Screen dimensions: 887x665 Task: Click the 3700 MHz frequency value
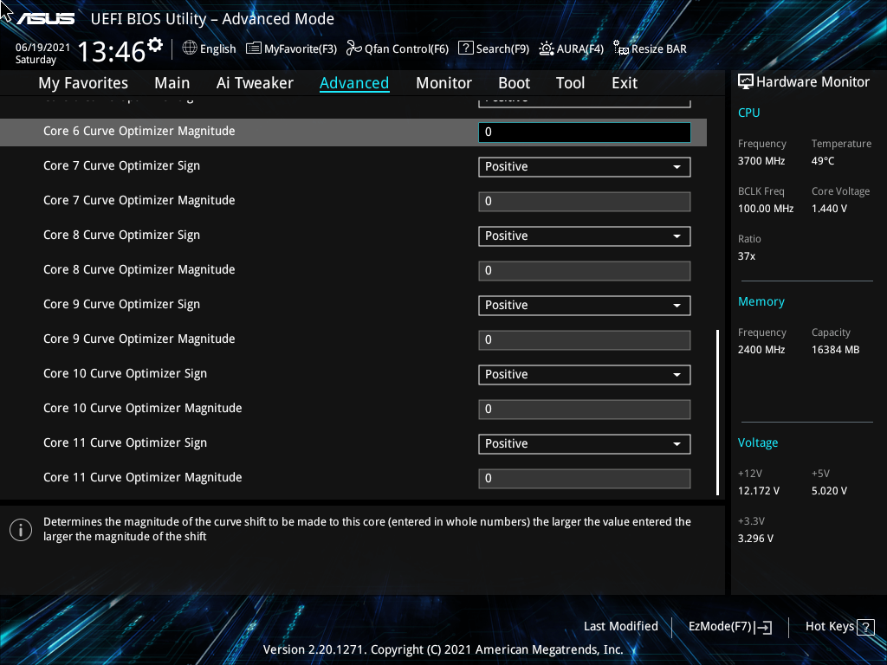click(761, 161)
